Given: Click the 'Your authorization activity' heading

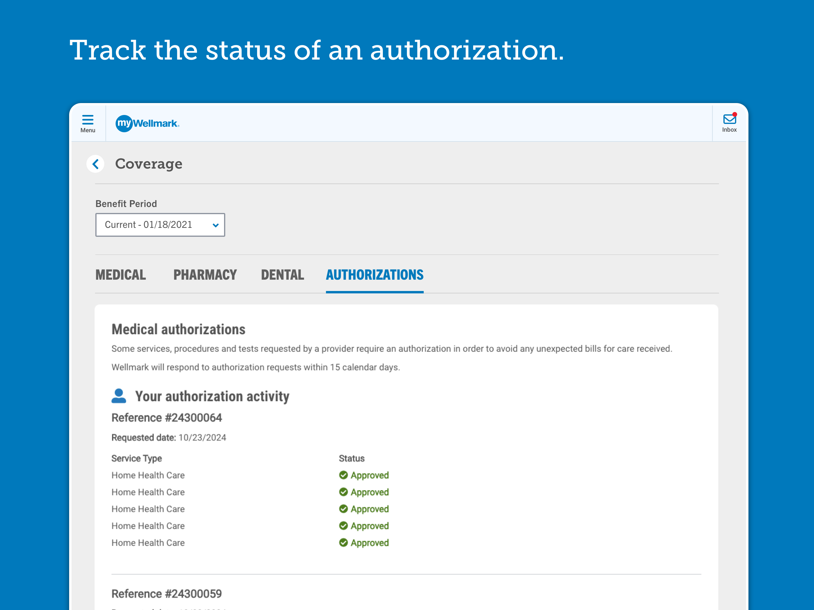Looking at the screenshot, I should 212,396.
